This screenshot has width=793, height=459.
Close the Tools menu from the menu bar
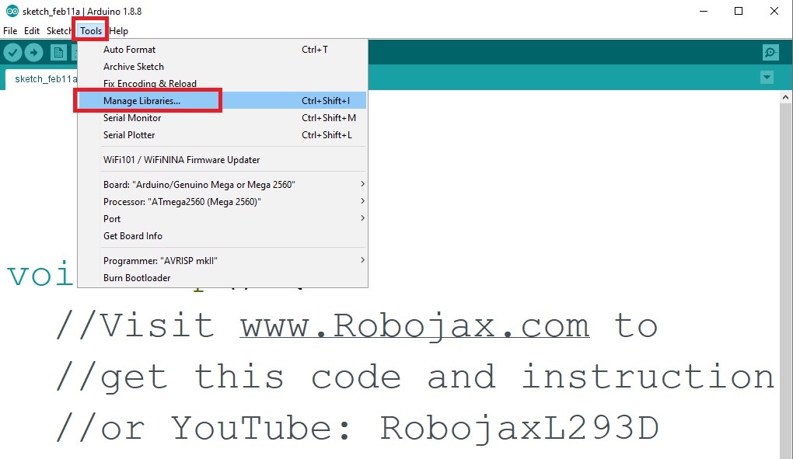click(91, 31)
